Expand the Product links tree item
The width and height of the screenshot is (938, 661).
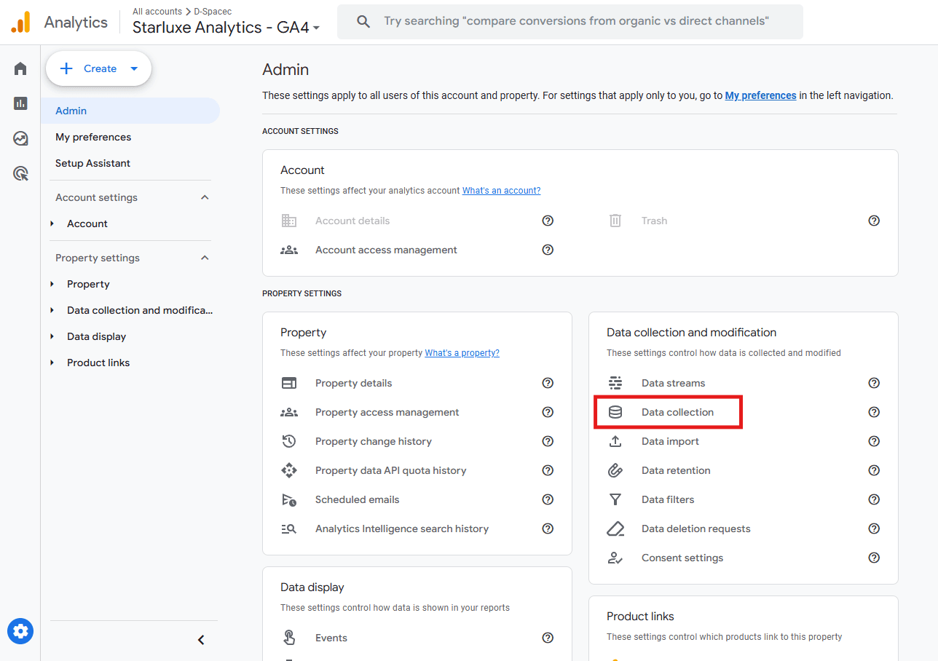click(x=52, y=363)
